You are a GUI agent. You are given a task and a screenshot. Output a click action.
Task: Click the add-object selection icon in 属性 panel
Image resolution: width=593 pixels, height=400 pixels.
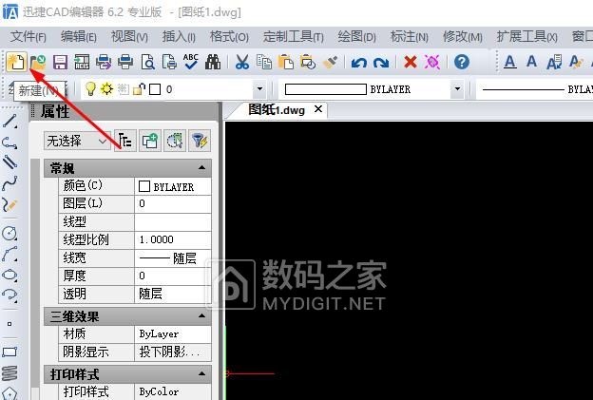[150, 141]
